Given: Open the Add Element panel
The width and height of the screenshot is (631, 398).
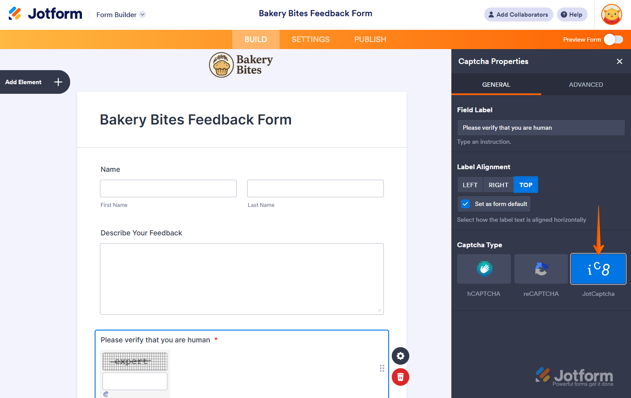Looking at the screenshot, I should coord(35,82).
